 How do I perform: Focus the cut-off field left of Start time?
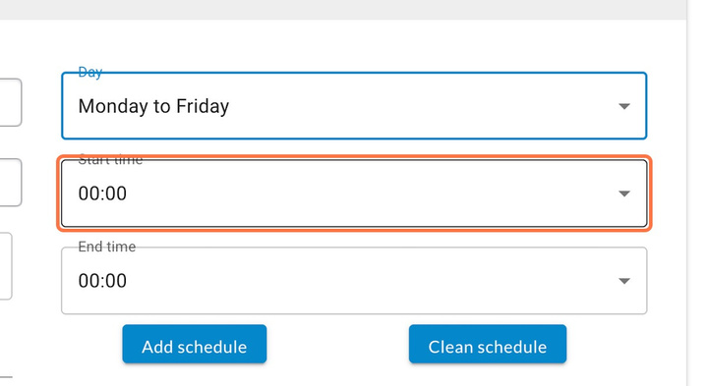11,182
